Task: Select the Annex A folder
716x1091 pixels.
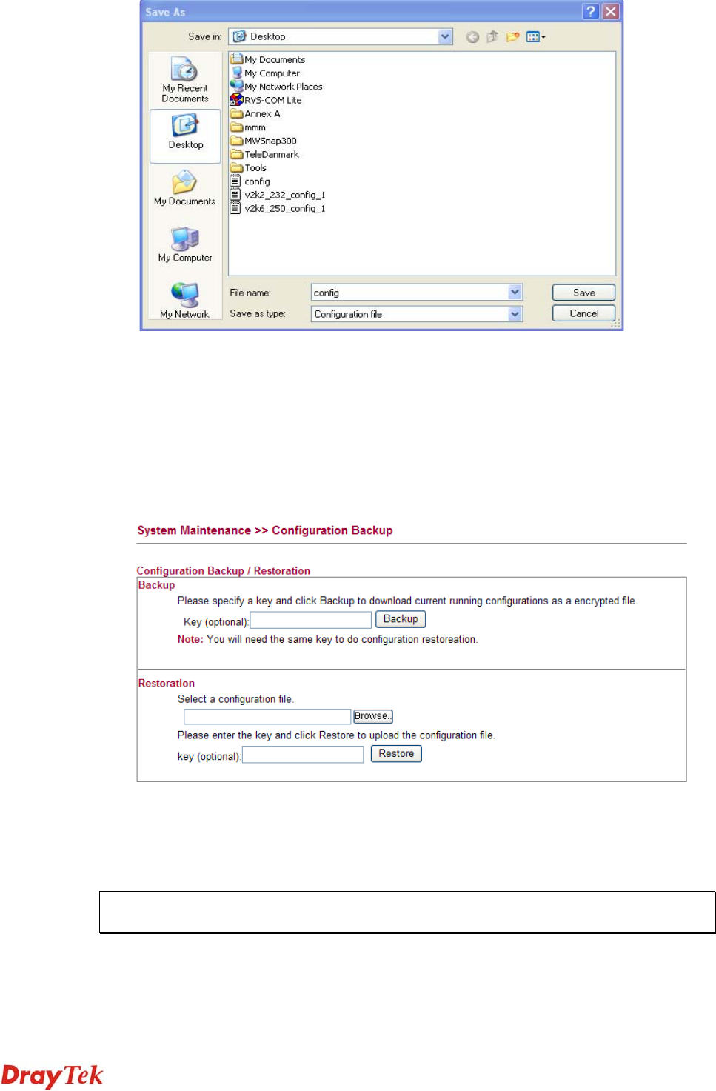Action: 255,113
